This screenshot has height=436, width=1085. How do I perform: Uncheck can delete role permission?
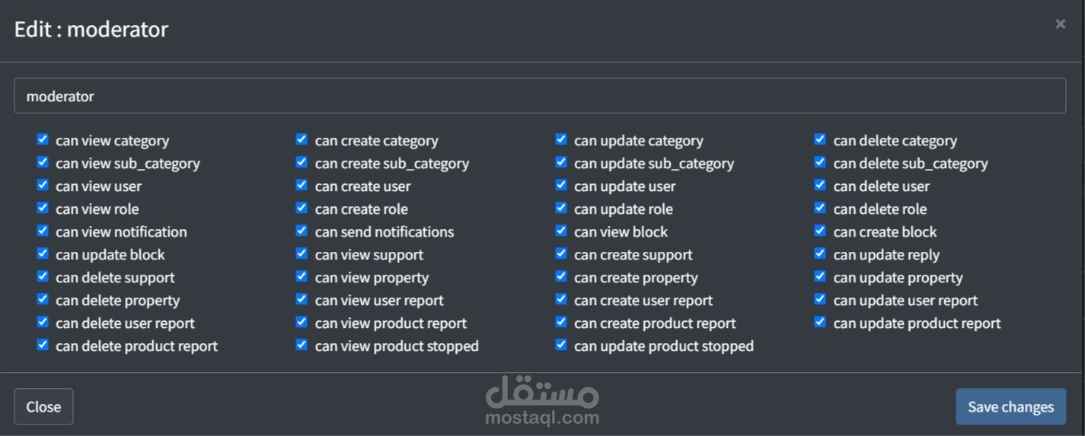[x=820, y=208]
